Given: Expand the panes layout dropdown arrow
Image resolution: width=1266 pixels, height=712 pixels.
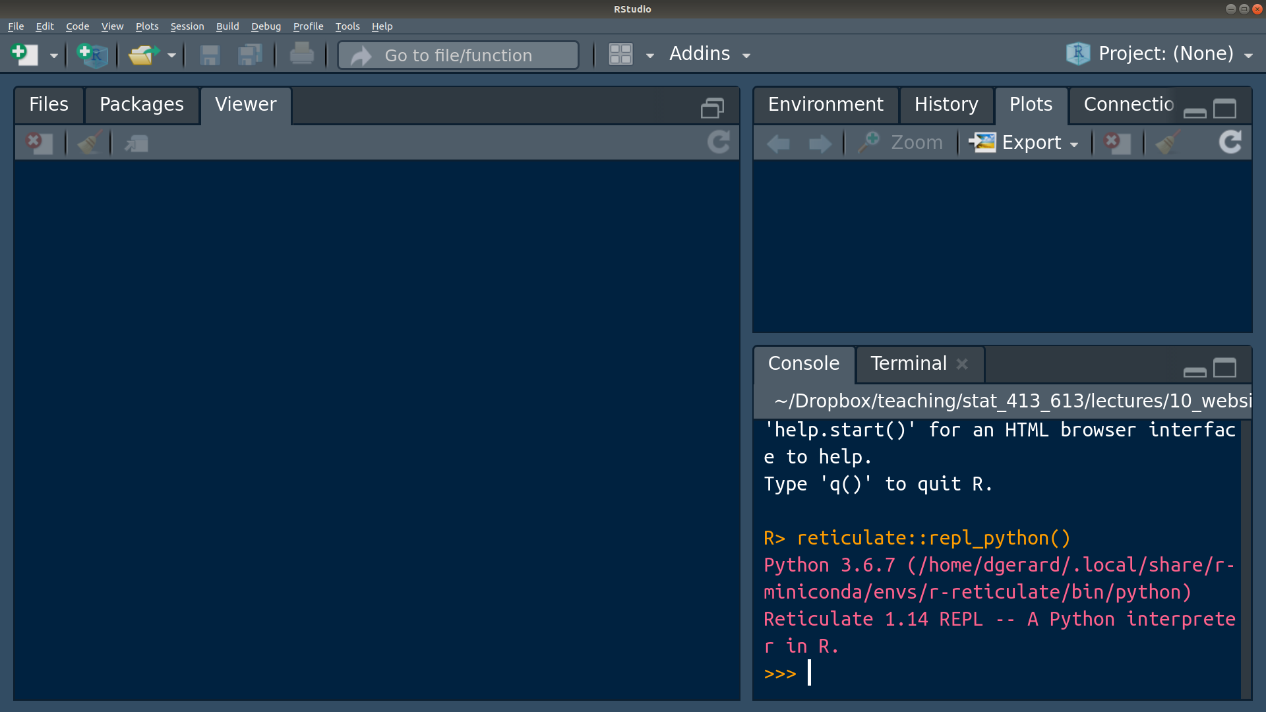Looking at the screenshot, I should click(650, 56).
